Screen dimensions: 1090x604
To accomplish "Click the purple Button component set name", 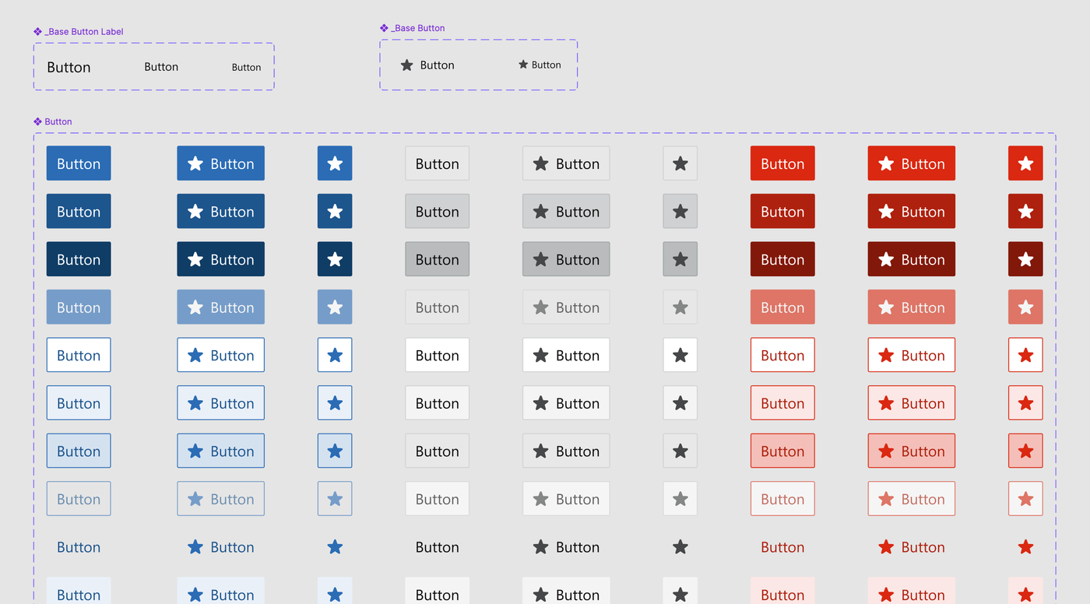I will 58,121.
